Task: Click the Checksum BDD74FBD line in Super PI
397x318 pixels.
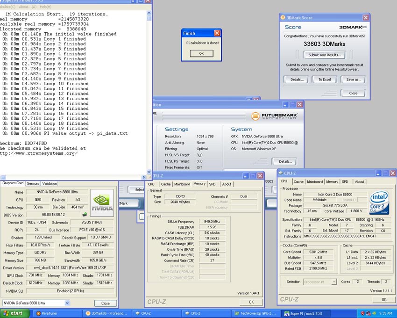Action: coord(23,143)
